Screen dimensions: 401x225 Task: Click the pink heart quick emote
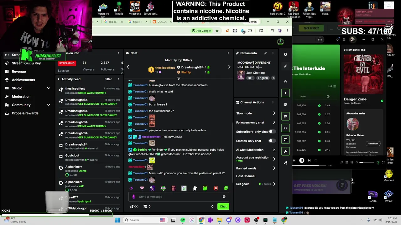142,188
